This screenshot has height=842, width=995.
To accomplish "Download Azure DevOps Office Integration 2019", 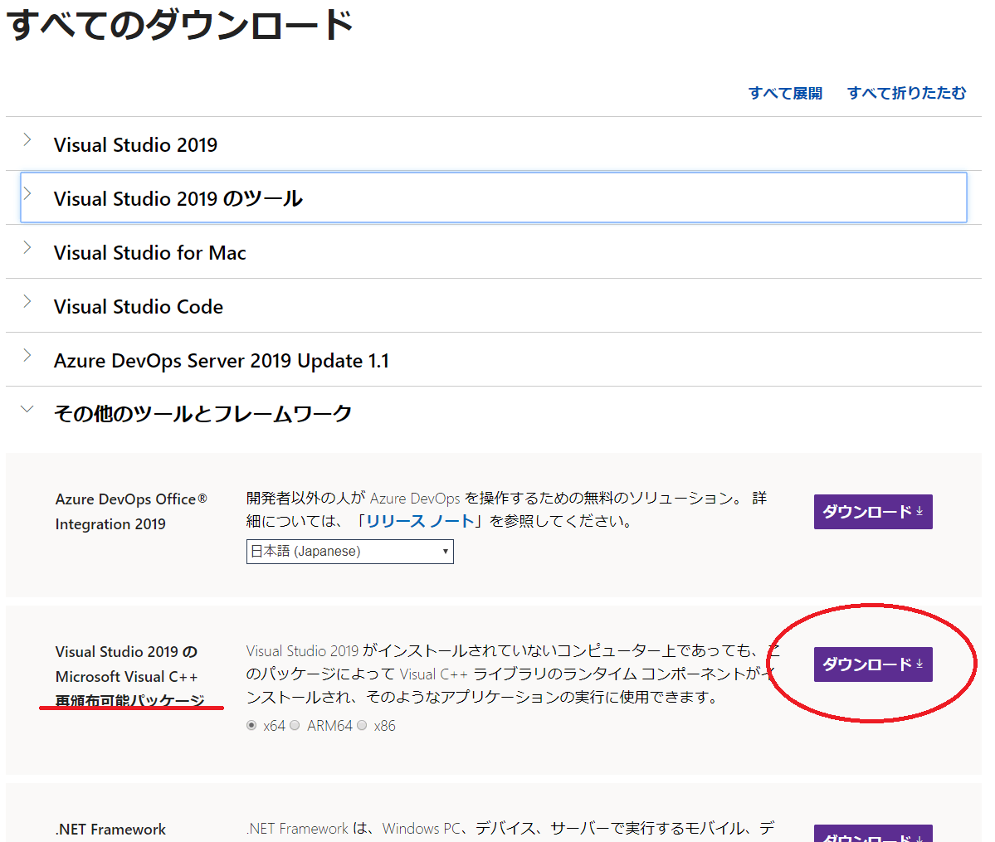I will [x=873, y=511].
